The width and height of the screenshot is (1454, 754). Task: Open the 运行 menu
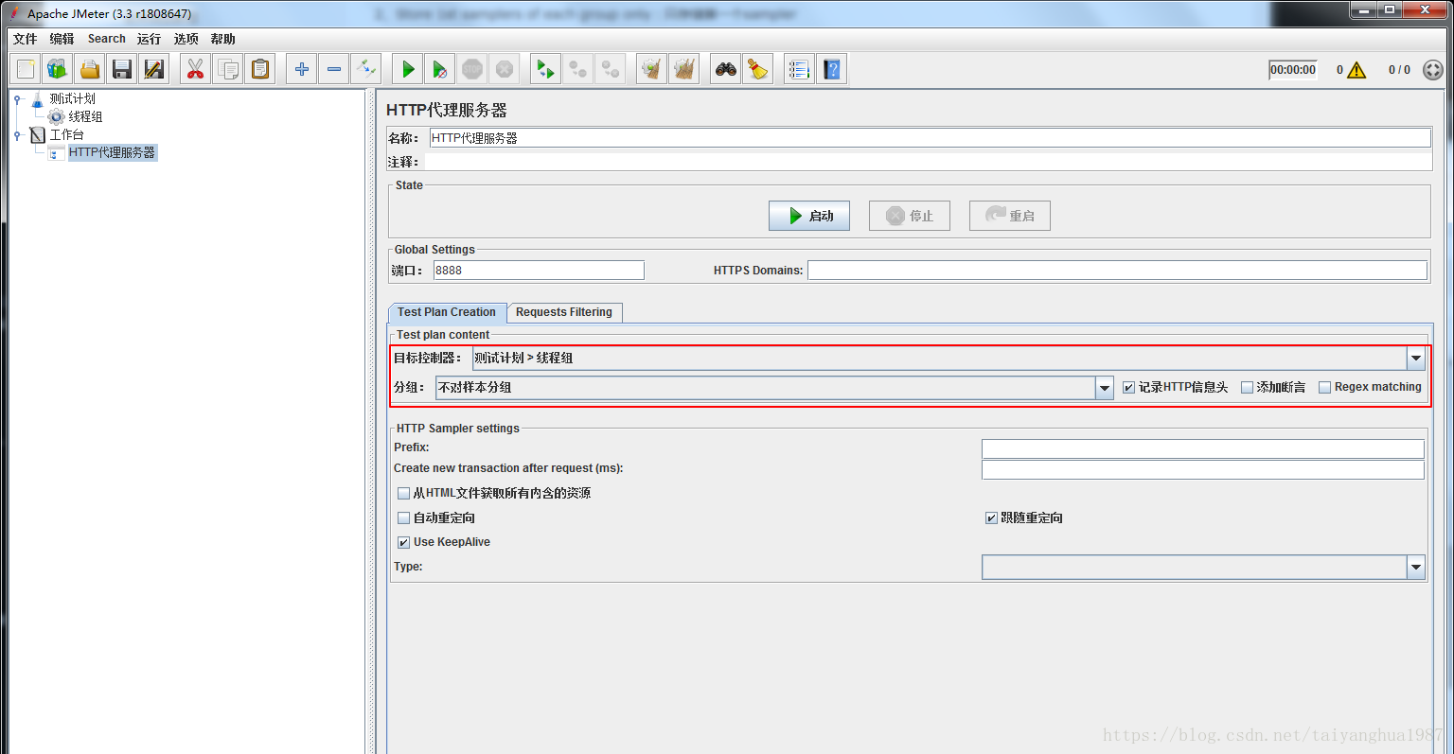[149, 39]
